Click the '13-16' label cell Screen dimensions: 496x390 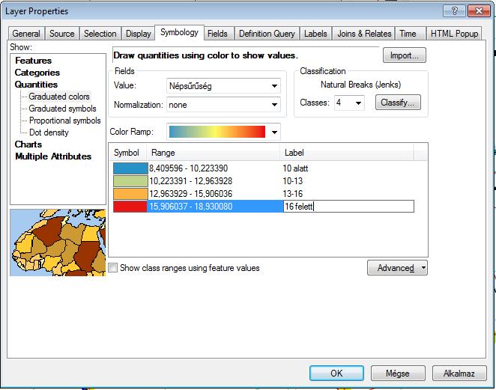[293, 194]
